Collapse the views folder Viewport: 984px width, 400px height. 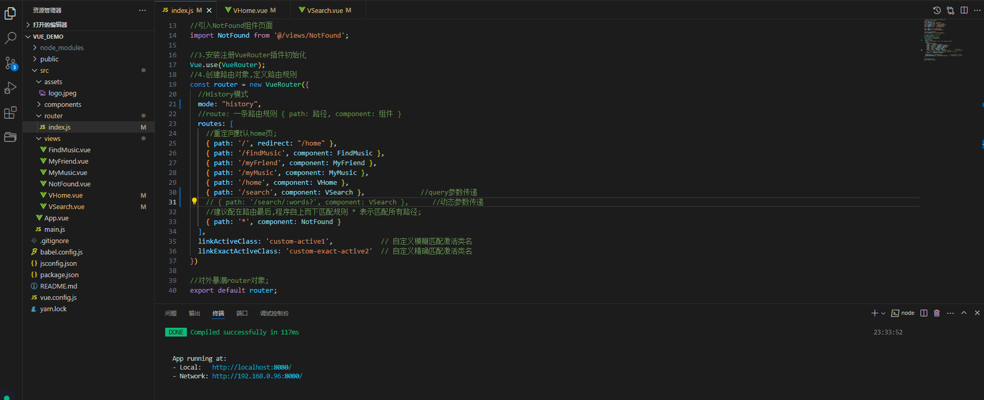89,138
